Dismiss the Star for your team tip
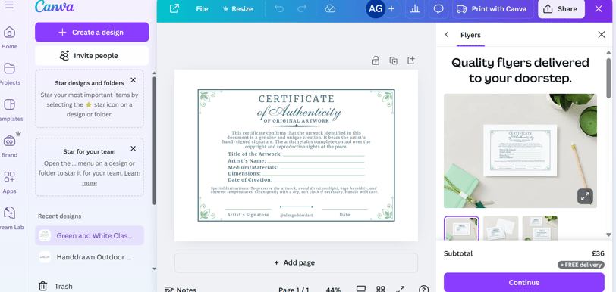Screen dimensions: 616x292 coord(134,148)
